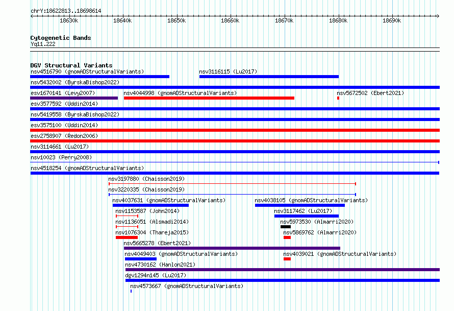The width and height of the screenshot is (454, 311).
Task: Select the purple bar under nsv5665278
Action: pos(232,248)
